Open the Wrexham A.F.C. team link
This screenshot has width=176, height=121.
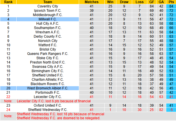coord(48,32)
